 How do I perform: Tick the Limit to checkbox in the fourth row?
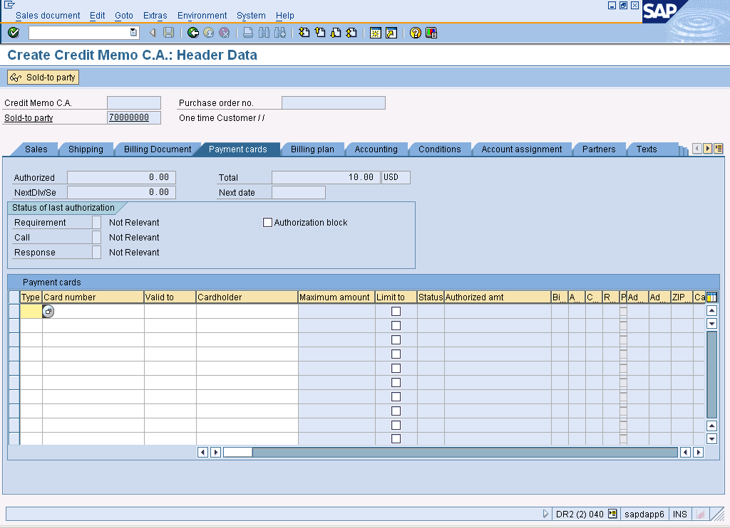point(396,354)
